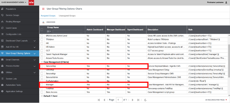Refresh the grid records
Viewport: 230px width, 103px height.
click(145, 100)
